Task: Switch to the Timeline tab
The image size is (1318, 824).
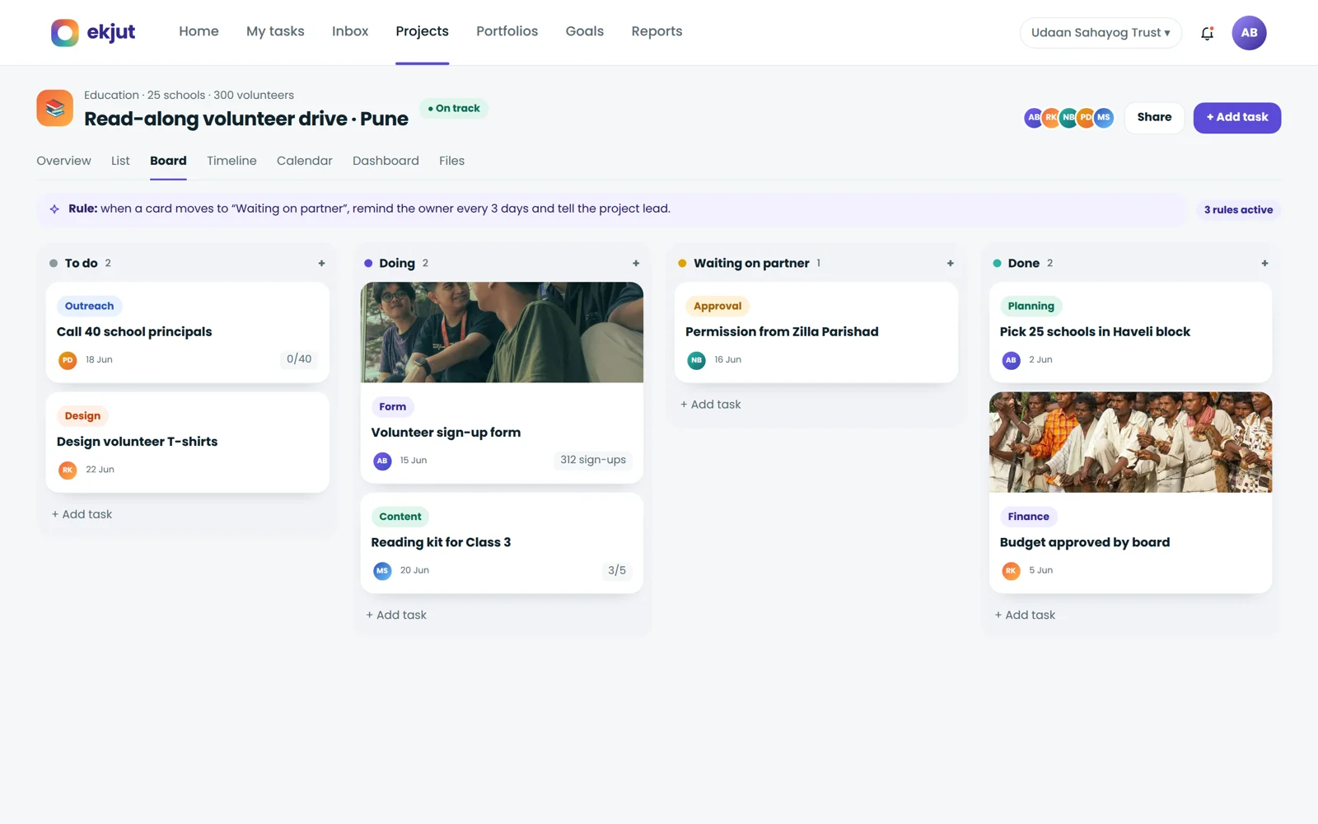Action: coord(231,161)
